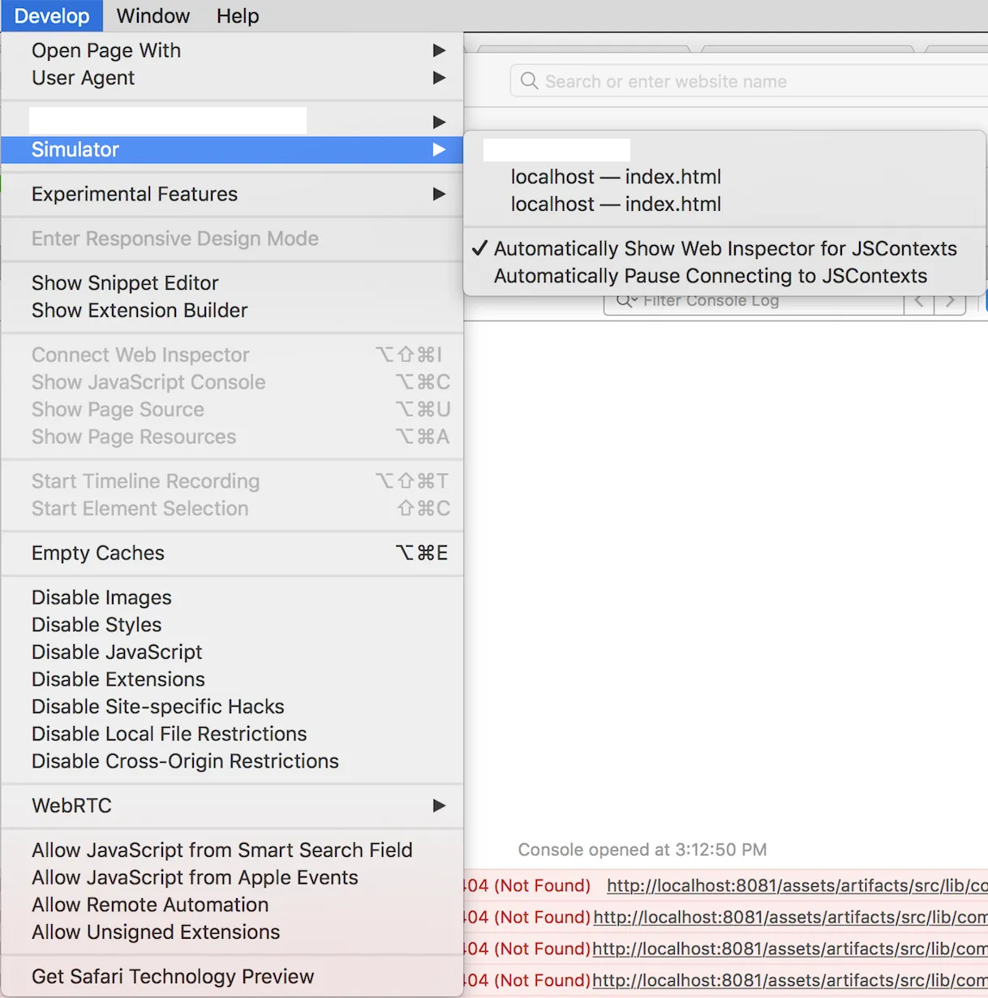Choose Show Snippet Editor

tap(232, 283)
